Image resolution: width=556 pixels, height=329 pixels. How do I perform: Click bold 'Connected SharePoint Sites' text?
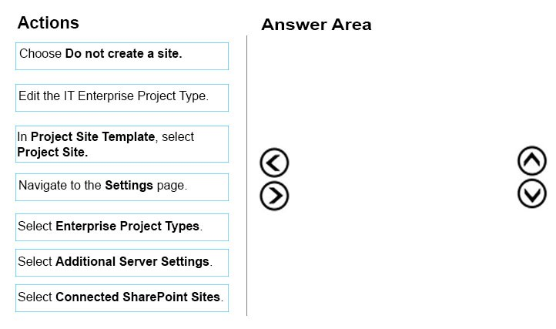coord(138,297)
